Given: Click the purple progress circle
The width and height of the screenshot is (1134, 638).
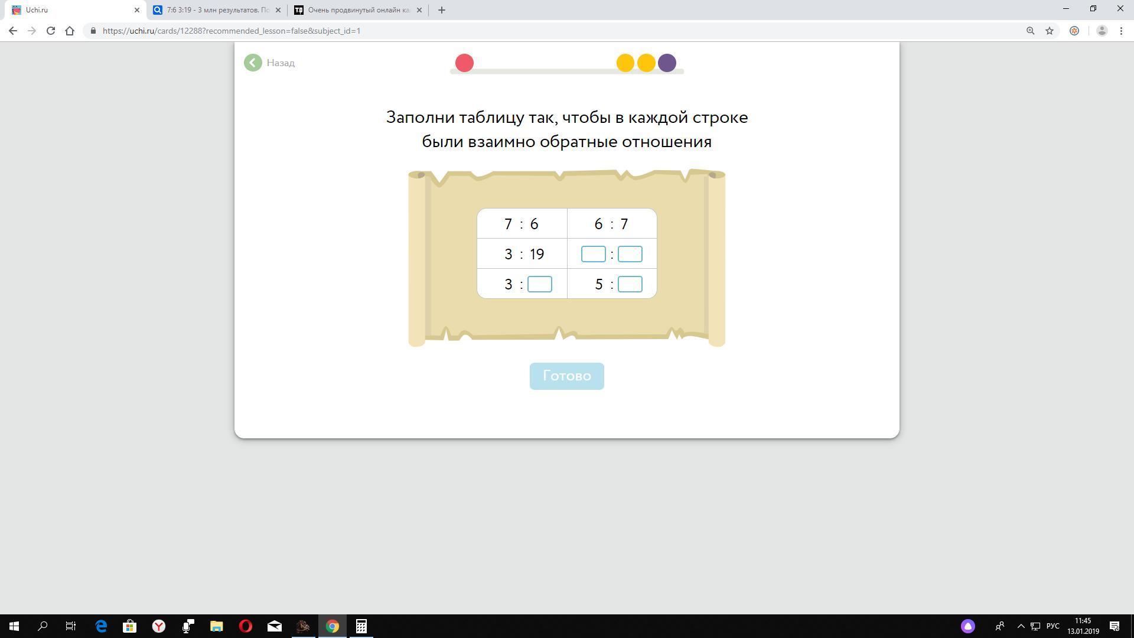Looking at the screenshot, I should (667, 63).
